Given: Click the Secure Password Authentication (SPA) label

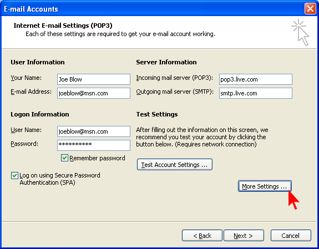Looking at the screenshot, I should click(x=60, y=179).
